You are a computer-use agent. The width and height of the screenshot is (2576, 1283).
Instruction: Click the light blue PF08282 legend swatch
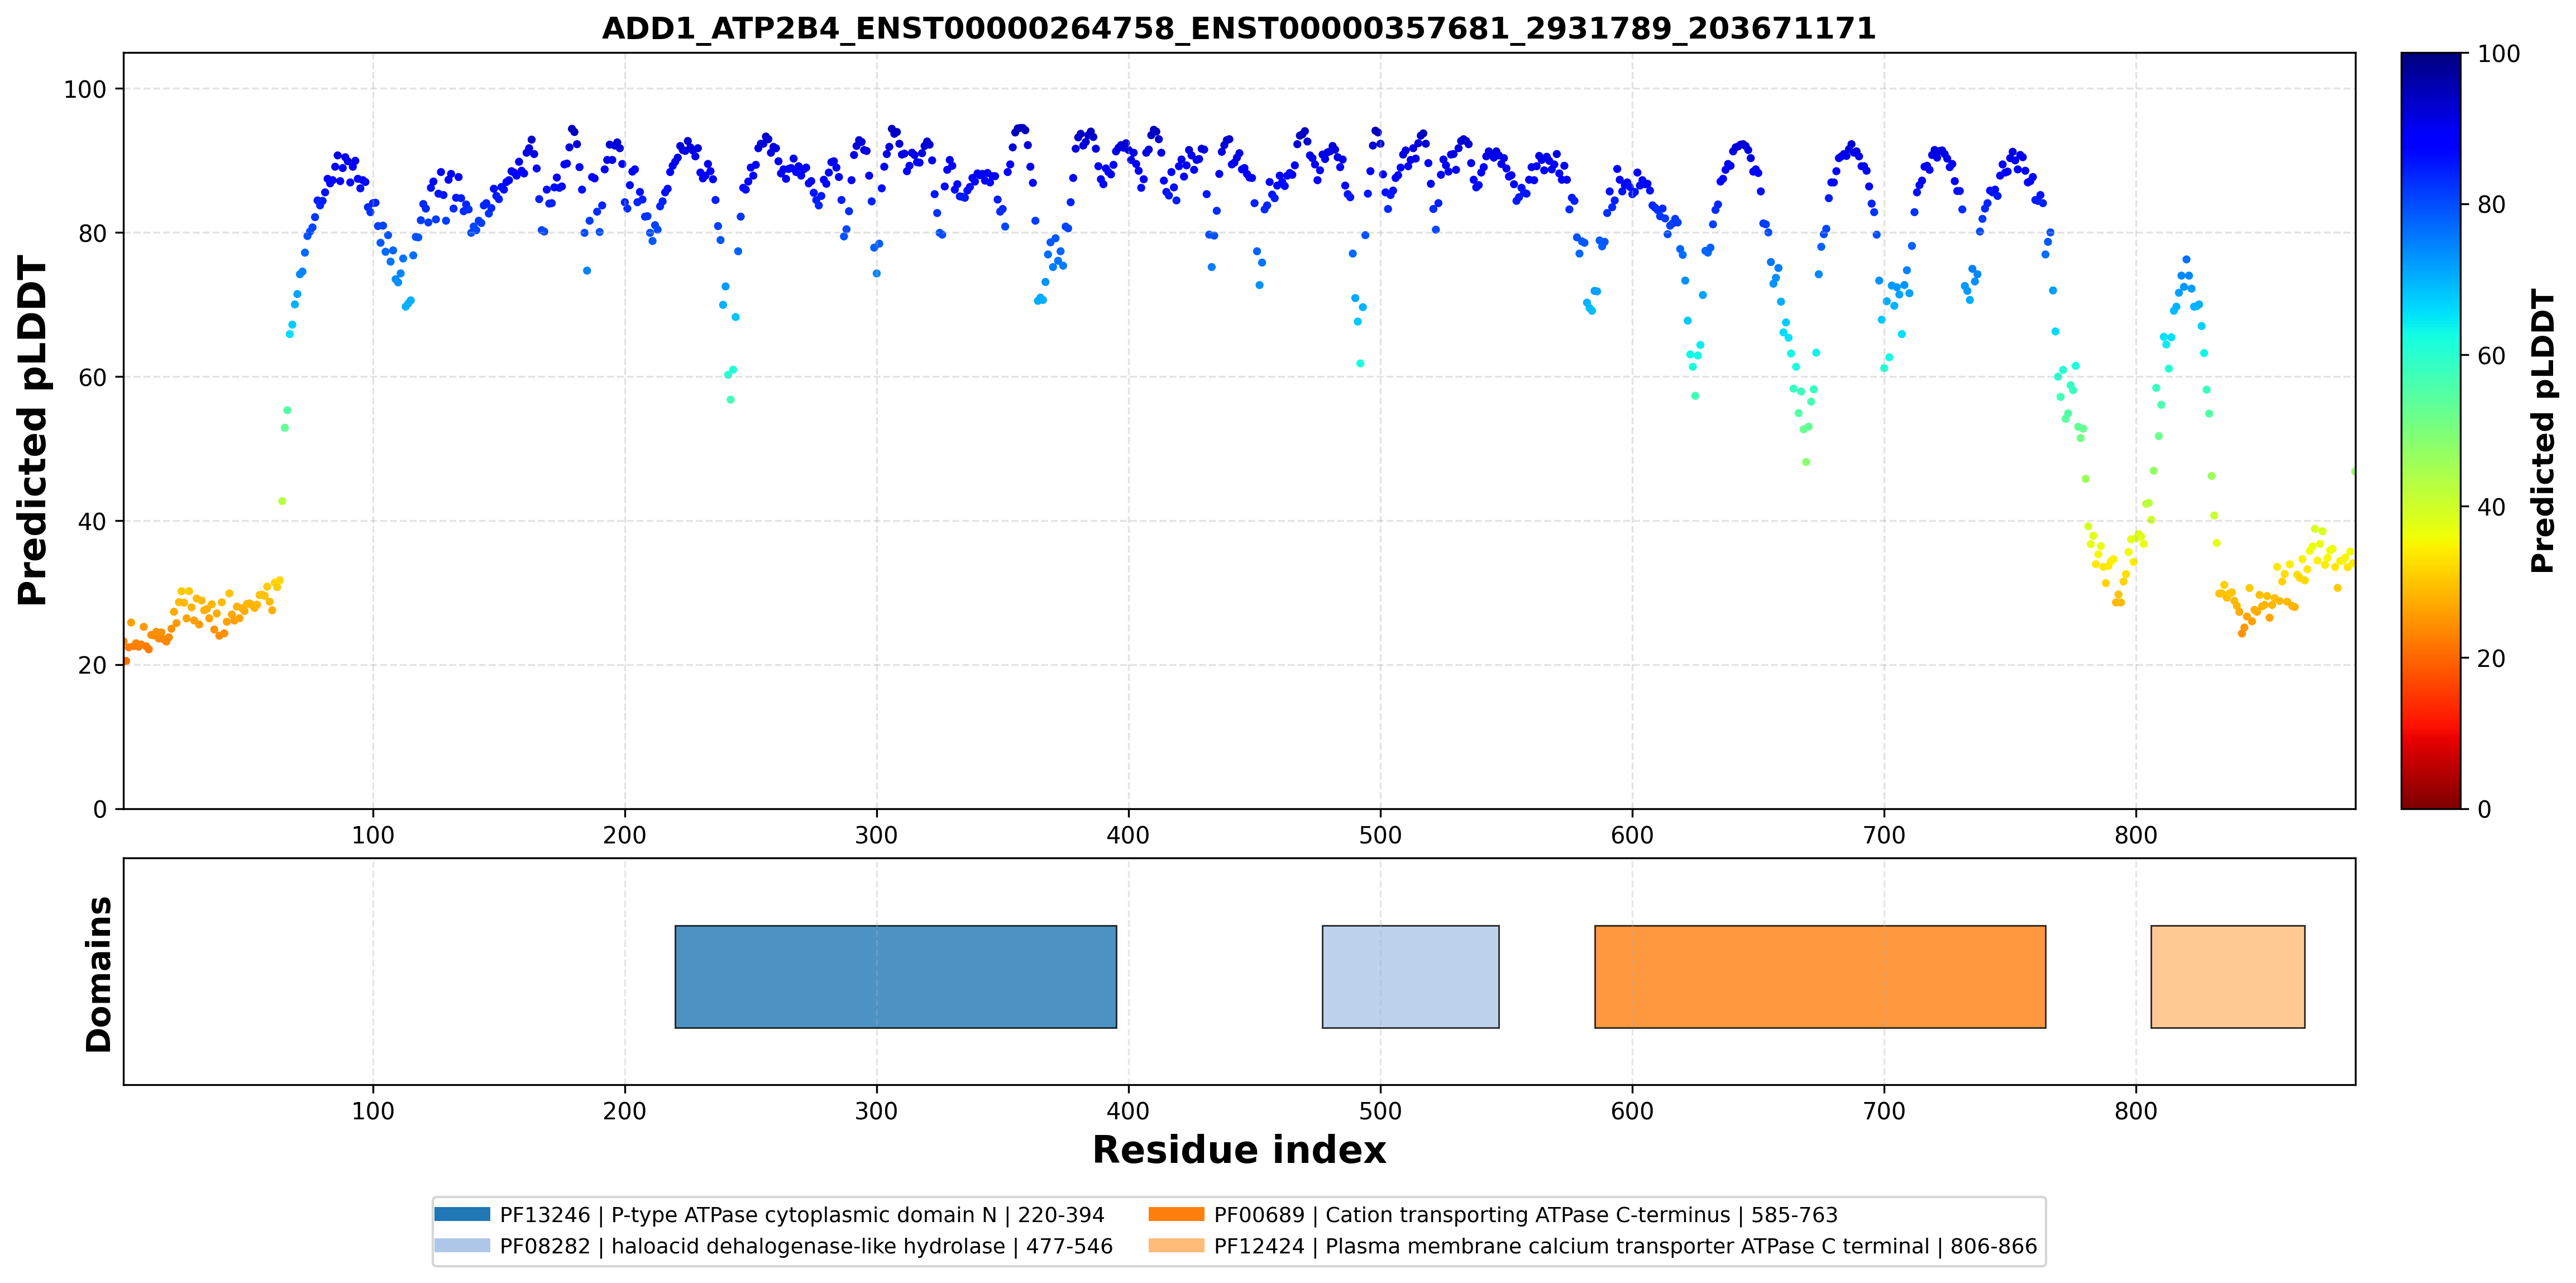click(462, 1245)
